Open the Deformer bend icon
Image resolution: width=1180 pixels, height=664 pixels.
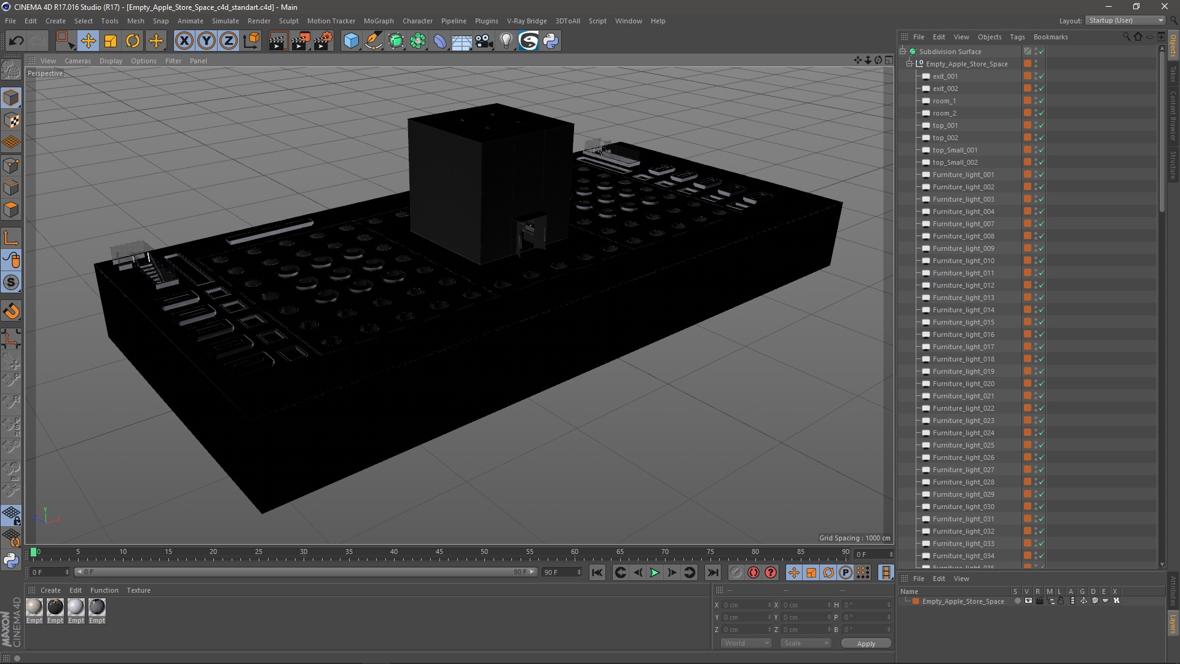click(440, 41)
